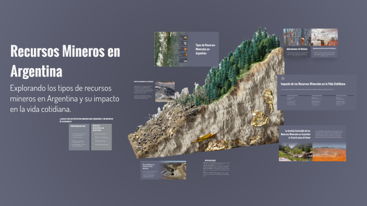Click the 'La Gestión Sostenible de los Recursos Minerales' heading

(x=296, y=134)
